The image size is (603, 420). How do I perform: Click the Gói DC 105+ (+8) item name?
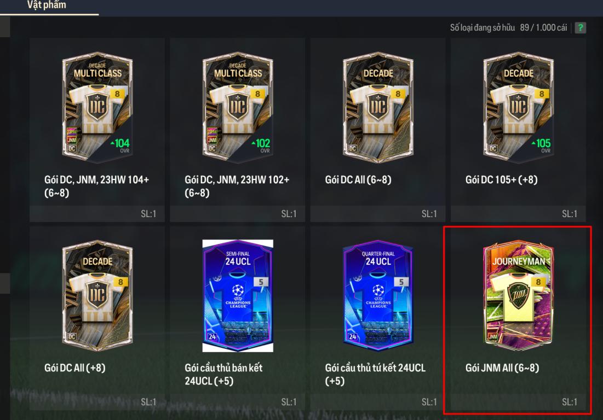click(502, 180)
